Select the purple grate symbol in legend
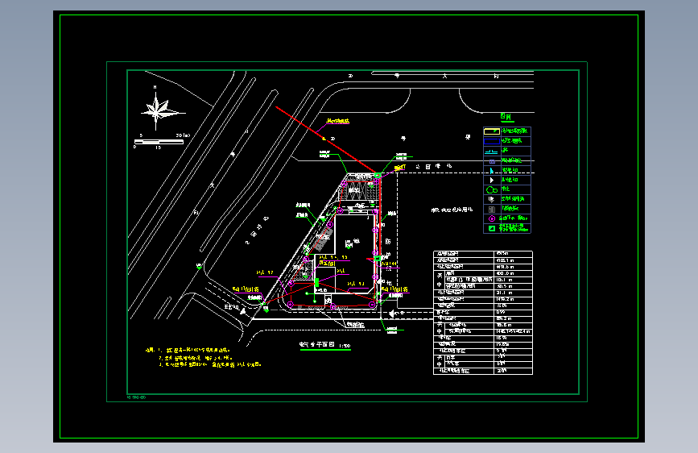The height and width of the screenshot is (453, 698). tap(492, 161)
